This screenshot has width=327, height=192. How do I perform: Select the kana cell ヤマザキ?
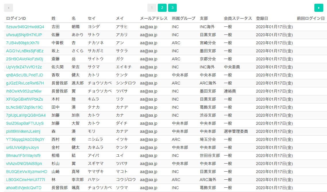click(x=95, y=172)
